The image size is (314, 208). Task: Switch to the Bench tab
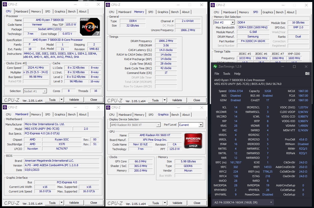(72, 11)
